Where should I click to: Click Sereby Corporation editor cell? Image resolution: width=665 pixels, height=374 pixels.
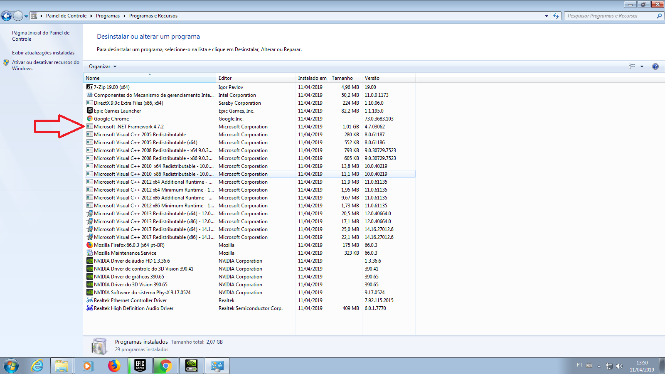click(x=240, y=103)
